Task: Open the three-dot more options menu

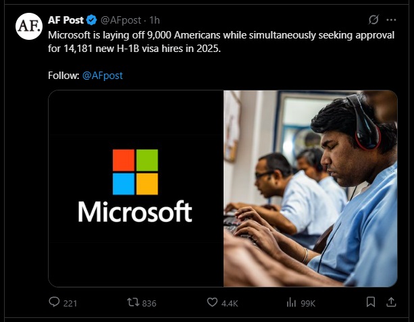Action: click(391, 20)
